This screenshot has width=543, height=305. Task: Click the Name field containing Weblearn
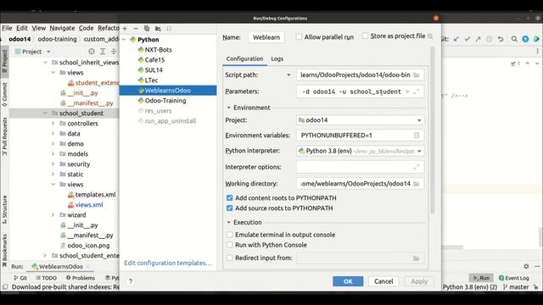(266, 37)
